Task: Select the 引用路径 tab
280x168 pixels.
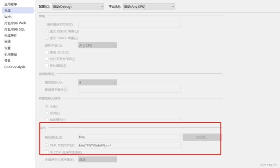Action: pos(10,54)
